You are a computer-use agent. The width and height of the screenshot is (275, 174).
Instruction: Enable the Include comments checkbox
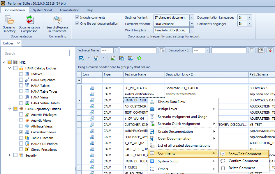coord(77,17)
